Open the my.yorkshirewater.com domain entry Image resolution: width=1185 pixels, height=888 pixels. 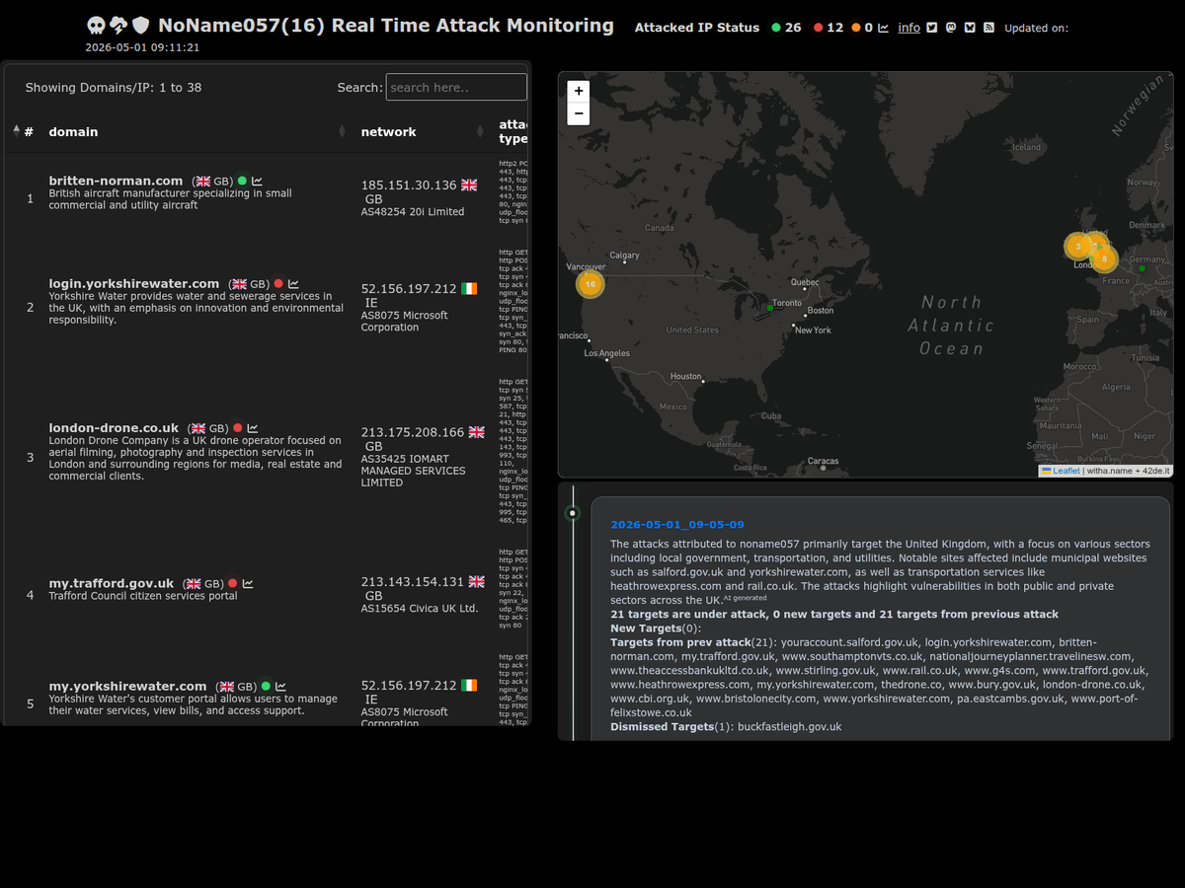[127, 686]
